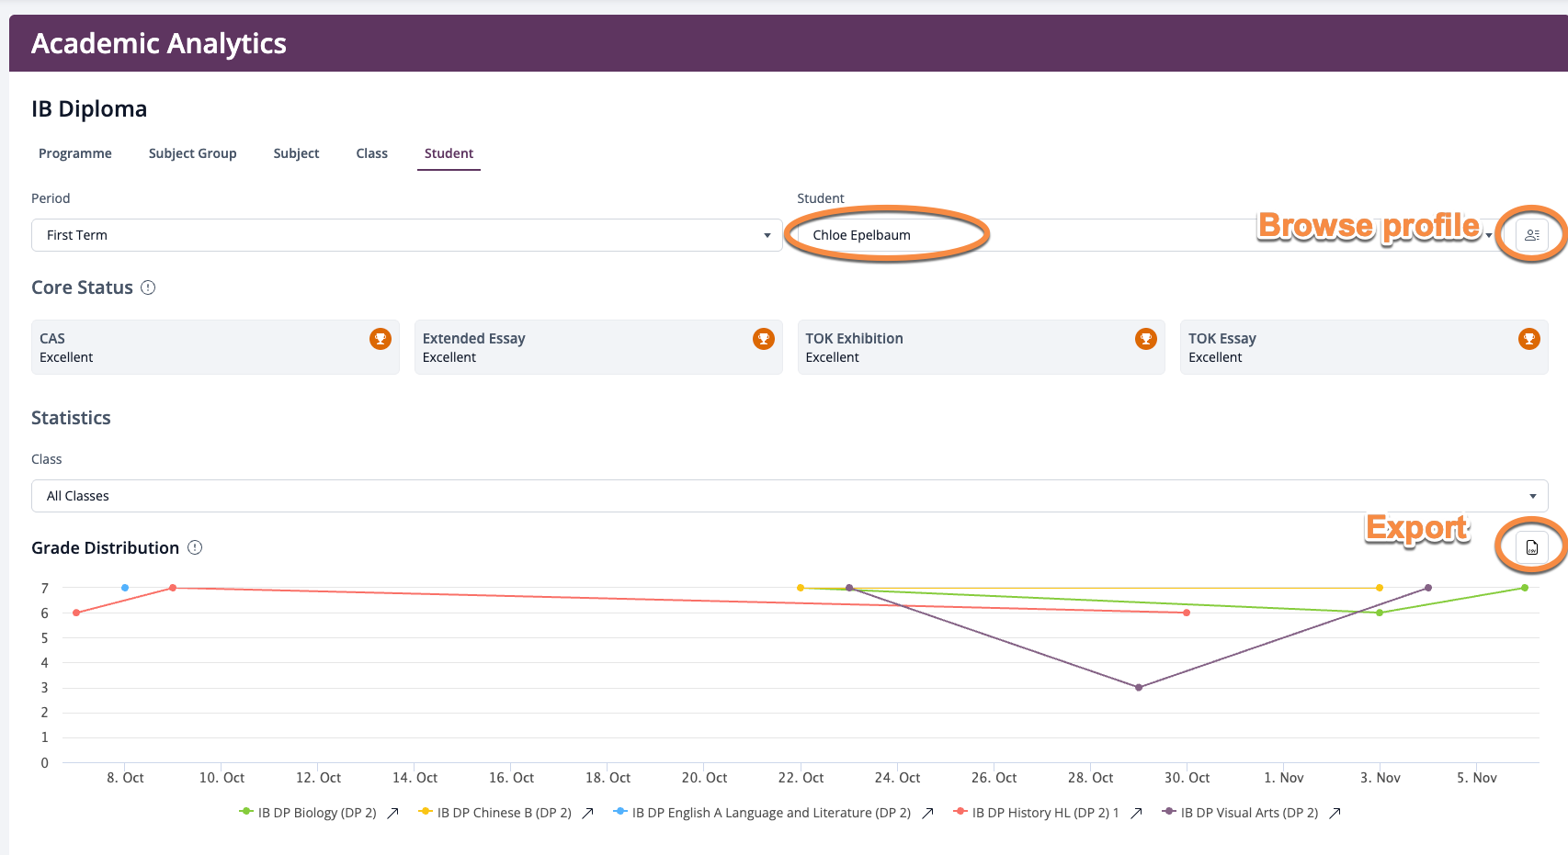
Task: Switch to the Subject Group tab
Action: (x=192, y=153)
